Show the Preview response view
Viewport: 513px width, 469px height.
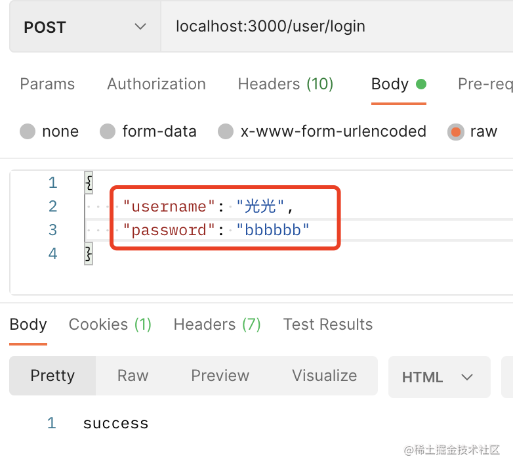coord(220,376)
